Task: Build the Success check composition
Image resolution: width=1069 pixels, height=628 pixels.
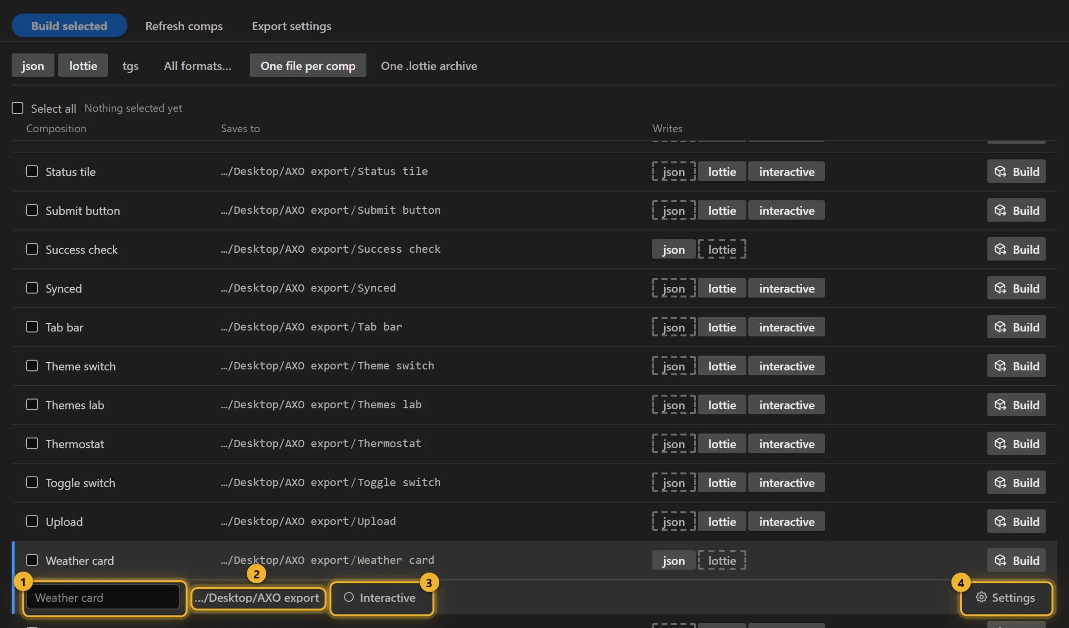Action: pyautogui.click(x=1016, y=249)
